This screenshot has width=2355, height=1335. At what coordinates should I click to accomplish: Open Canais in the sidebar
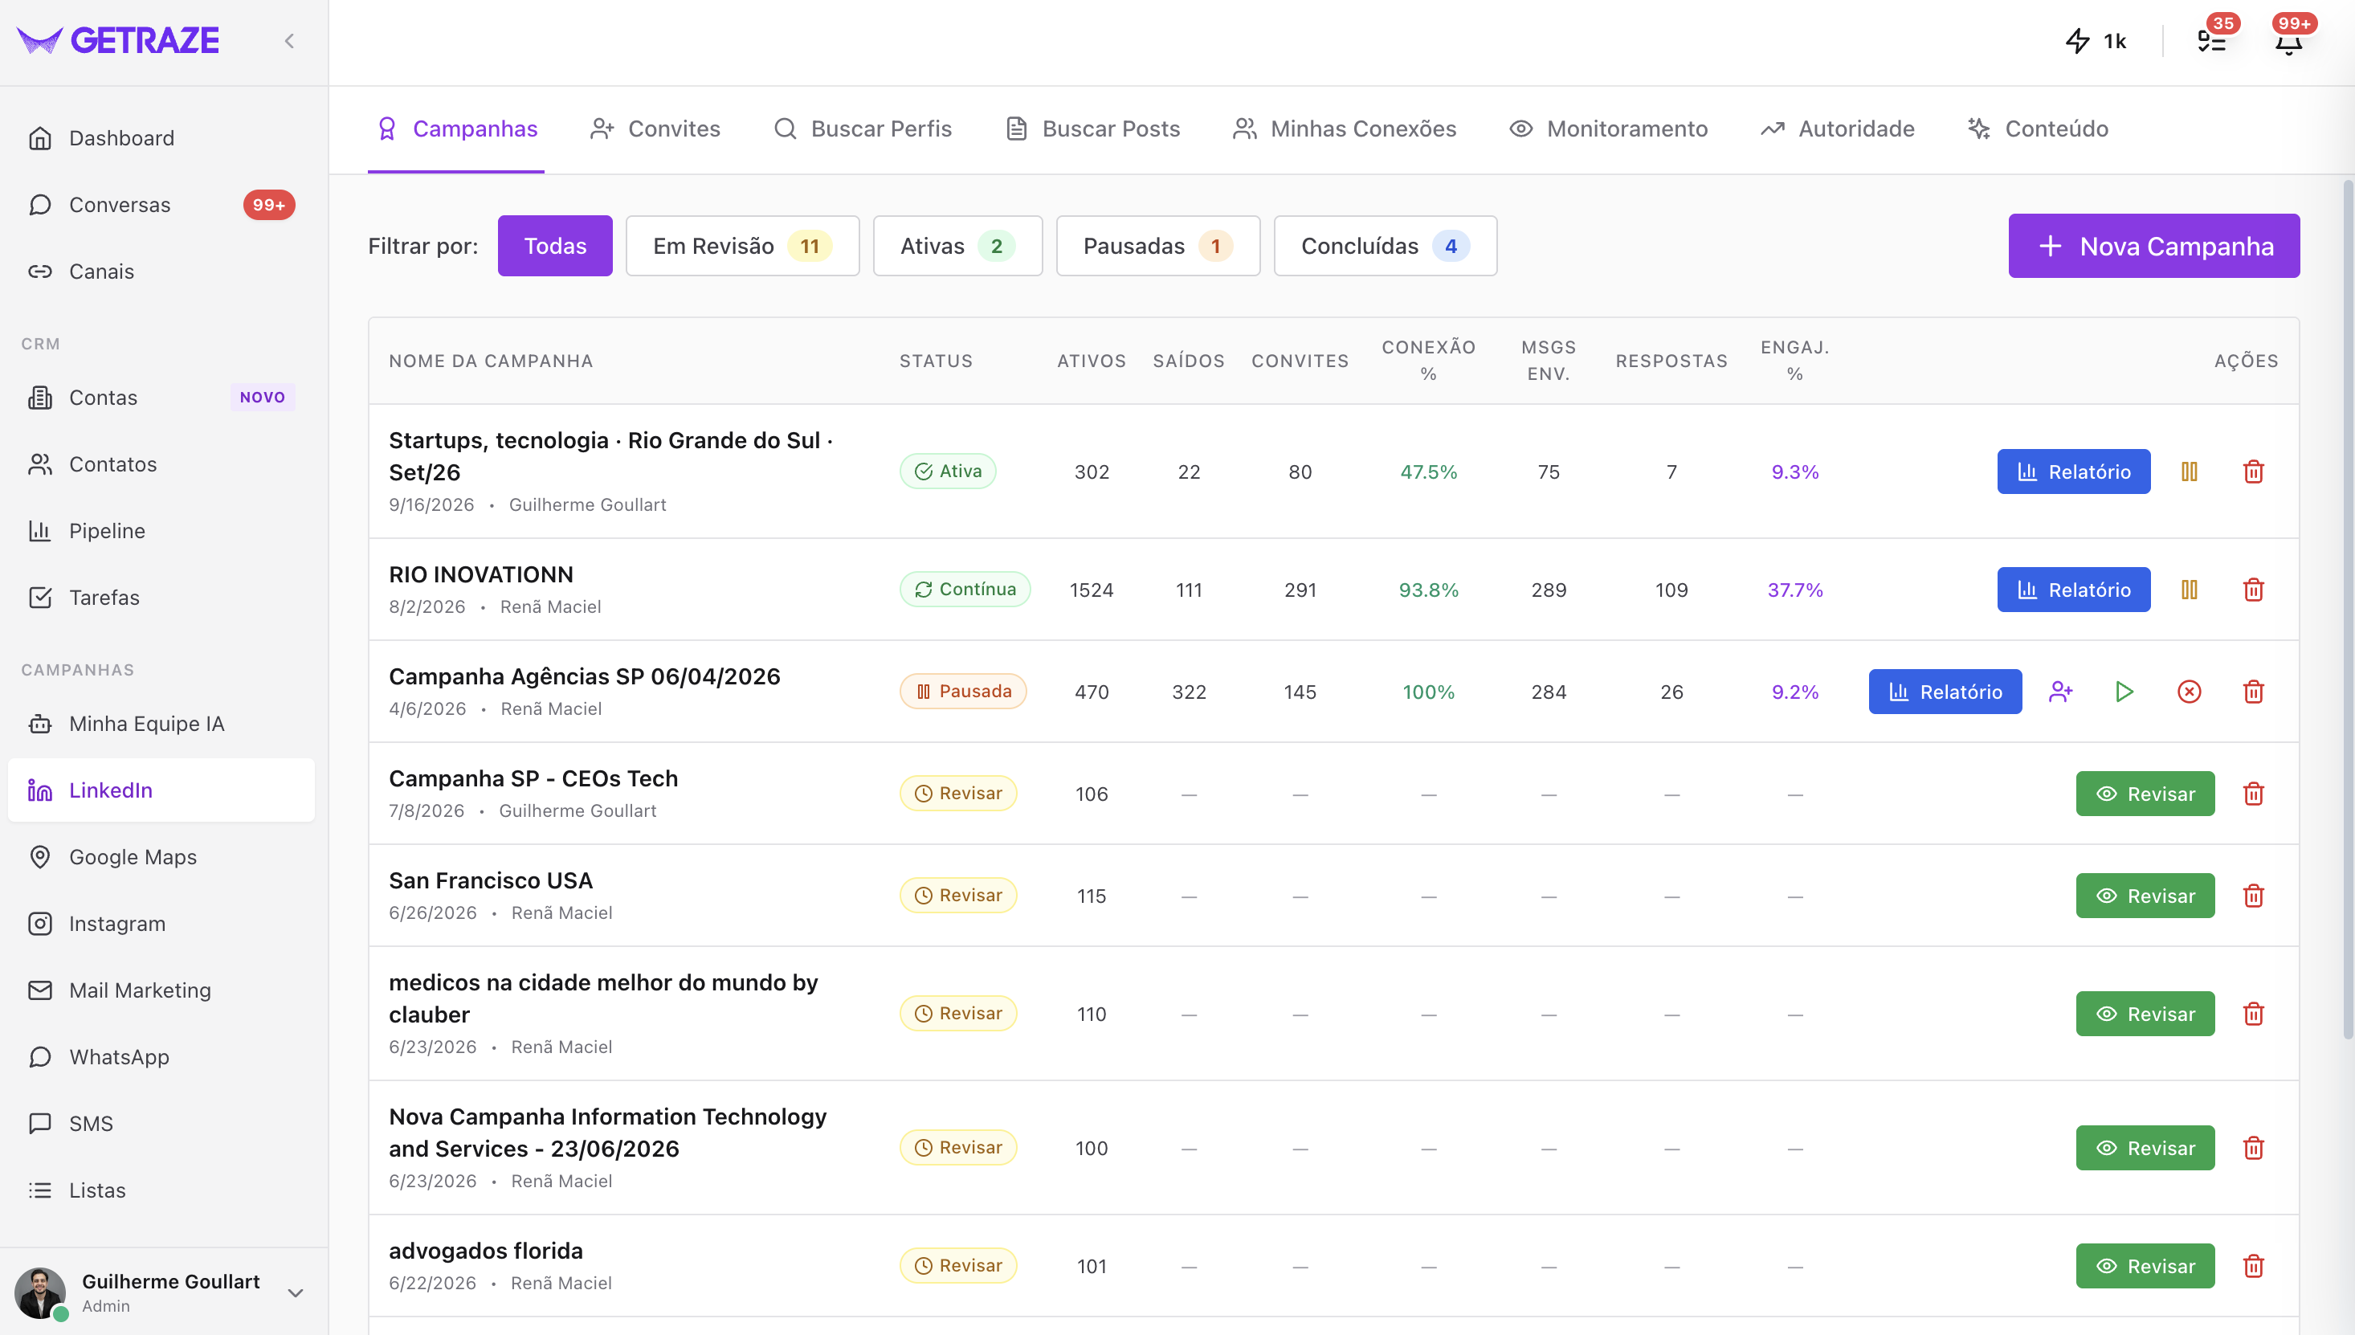(x=161, y=271)
